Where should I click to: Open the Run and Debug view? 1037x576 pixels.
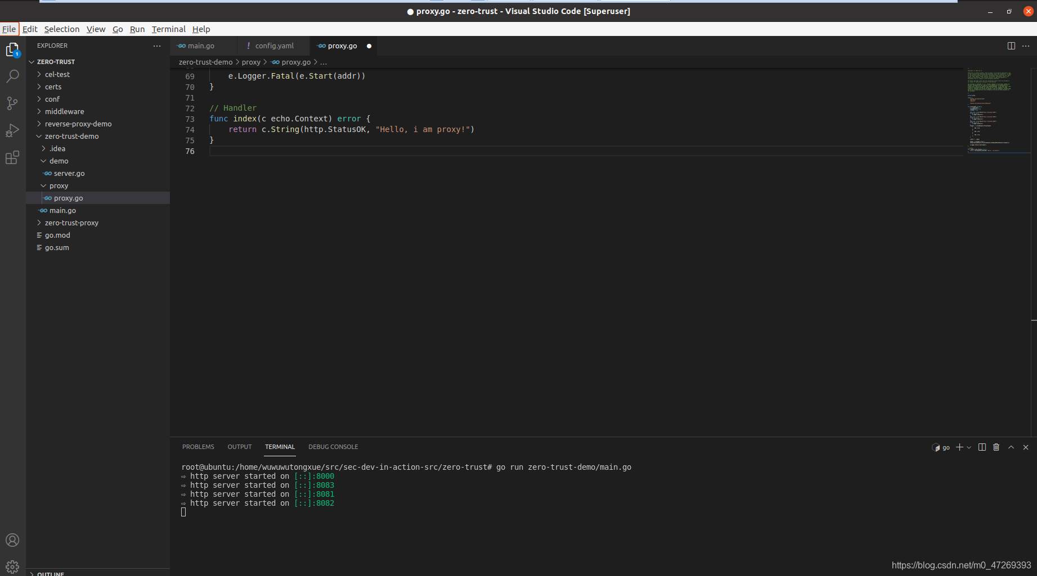(x=12, y=130)
